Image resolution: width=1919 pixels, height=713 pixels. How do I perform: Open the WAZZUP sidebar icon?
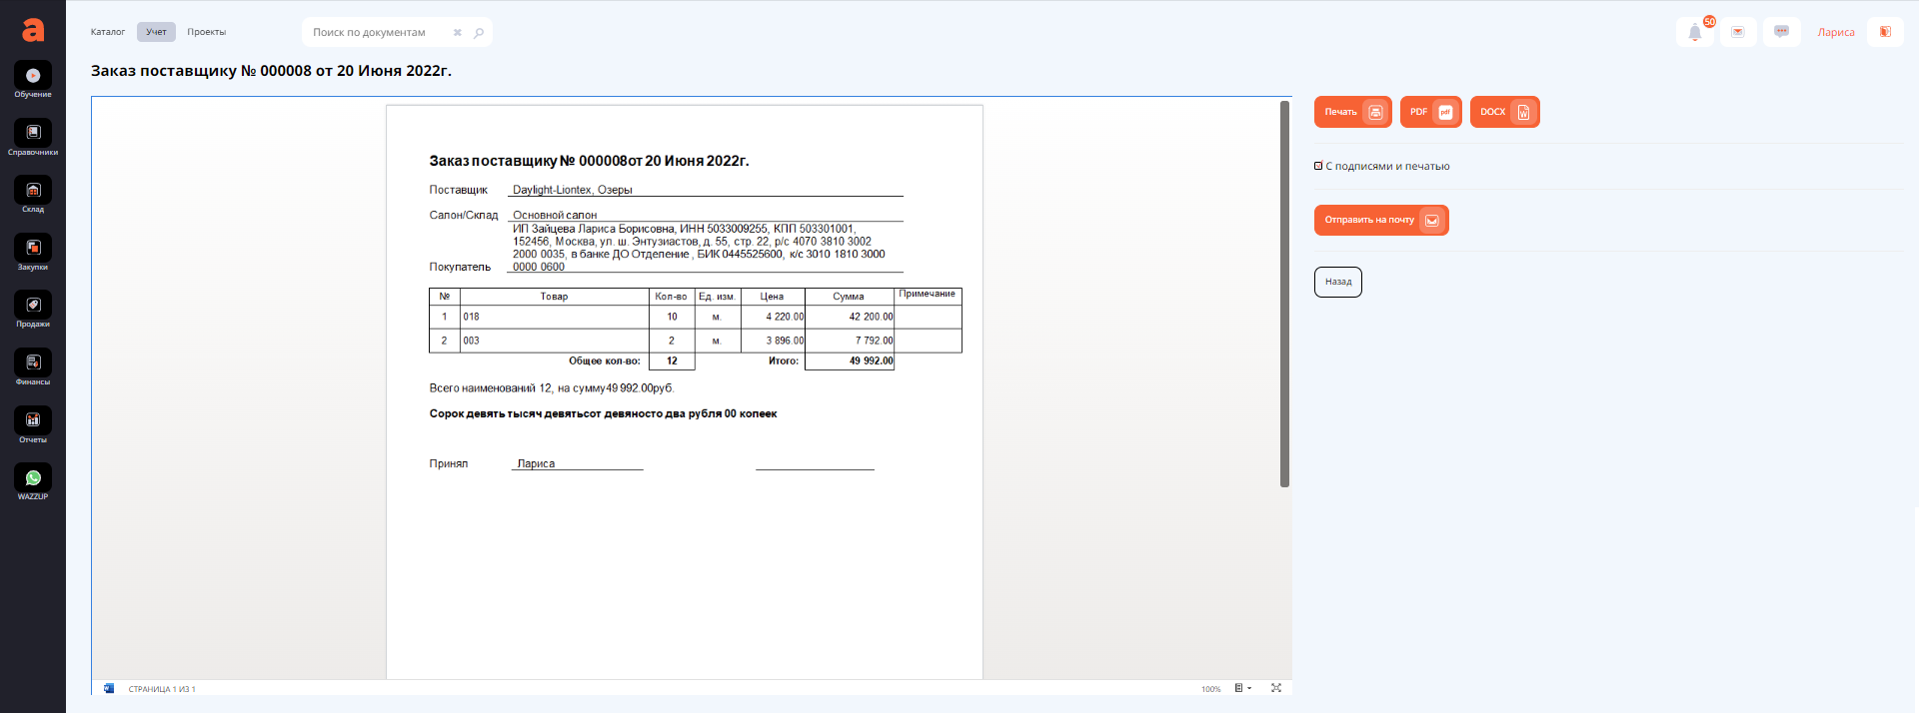pyautogui.click(x=33, y=481)
